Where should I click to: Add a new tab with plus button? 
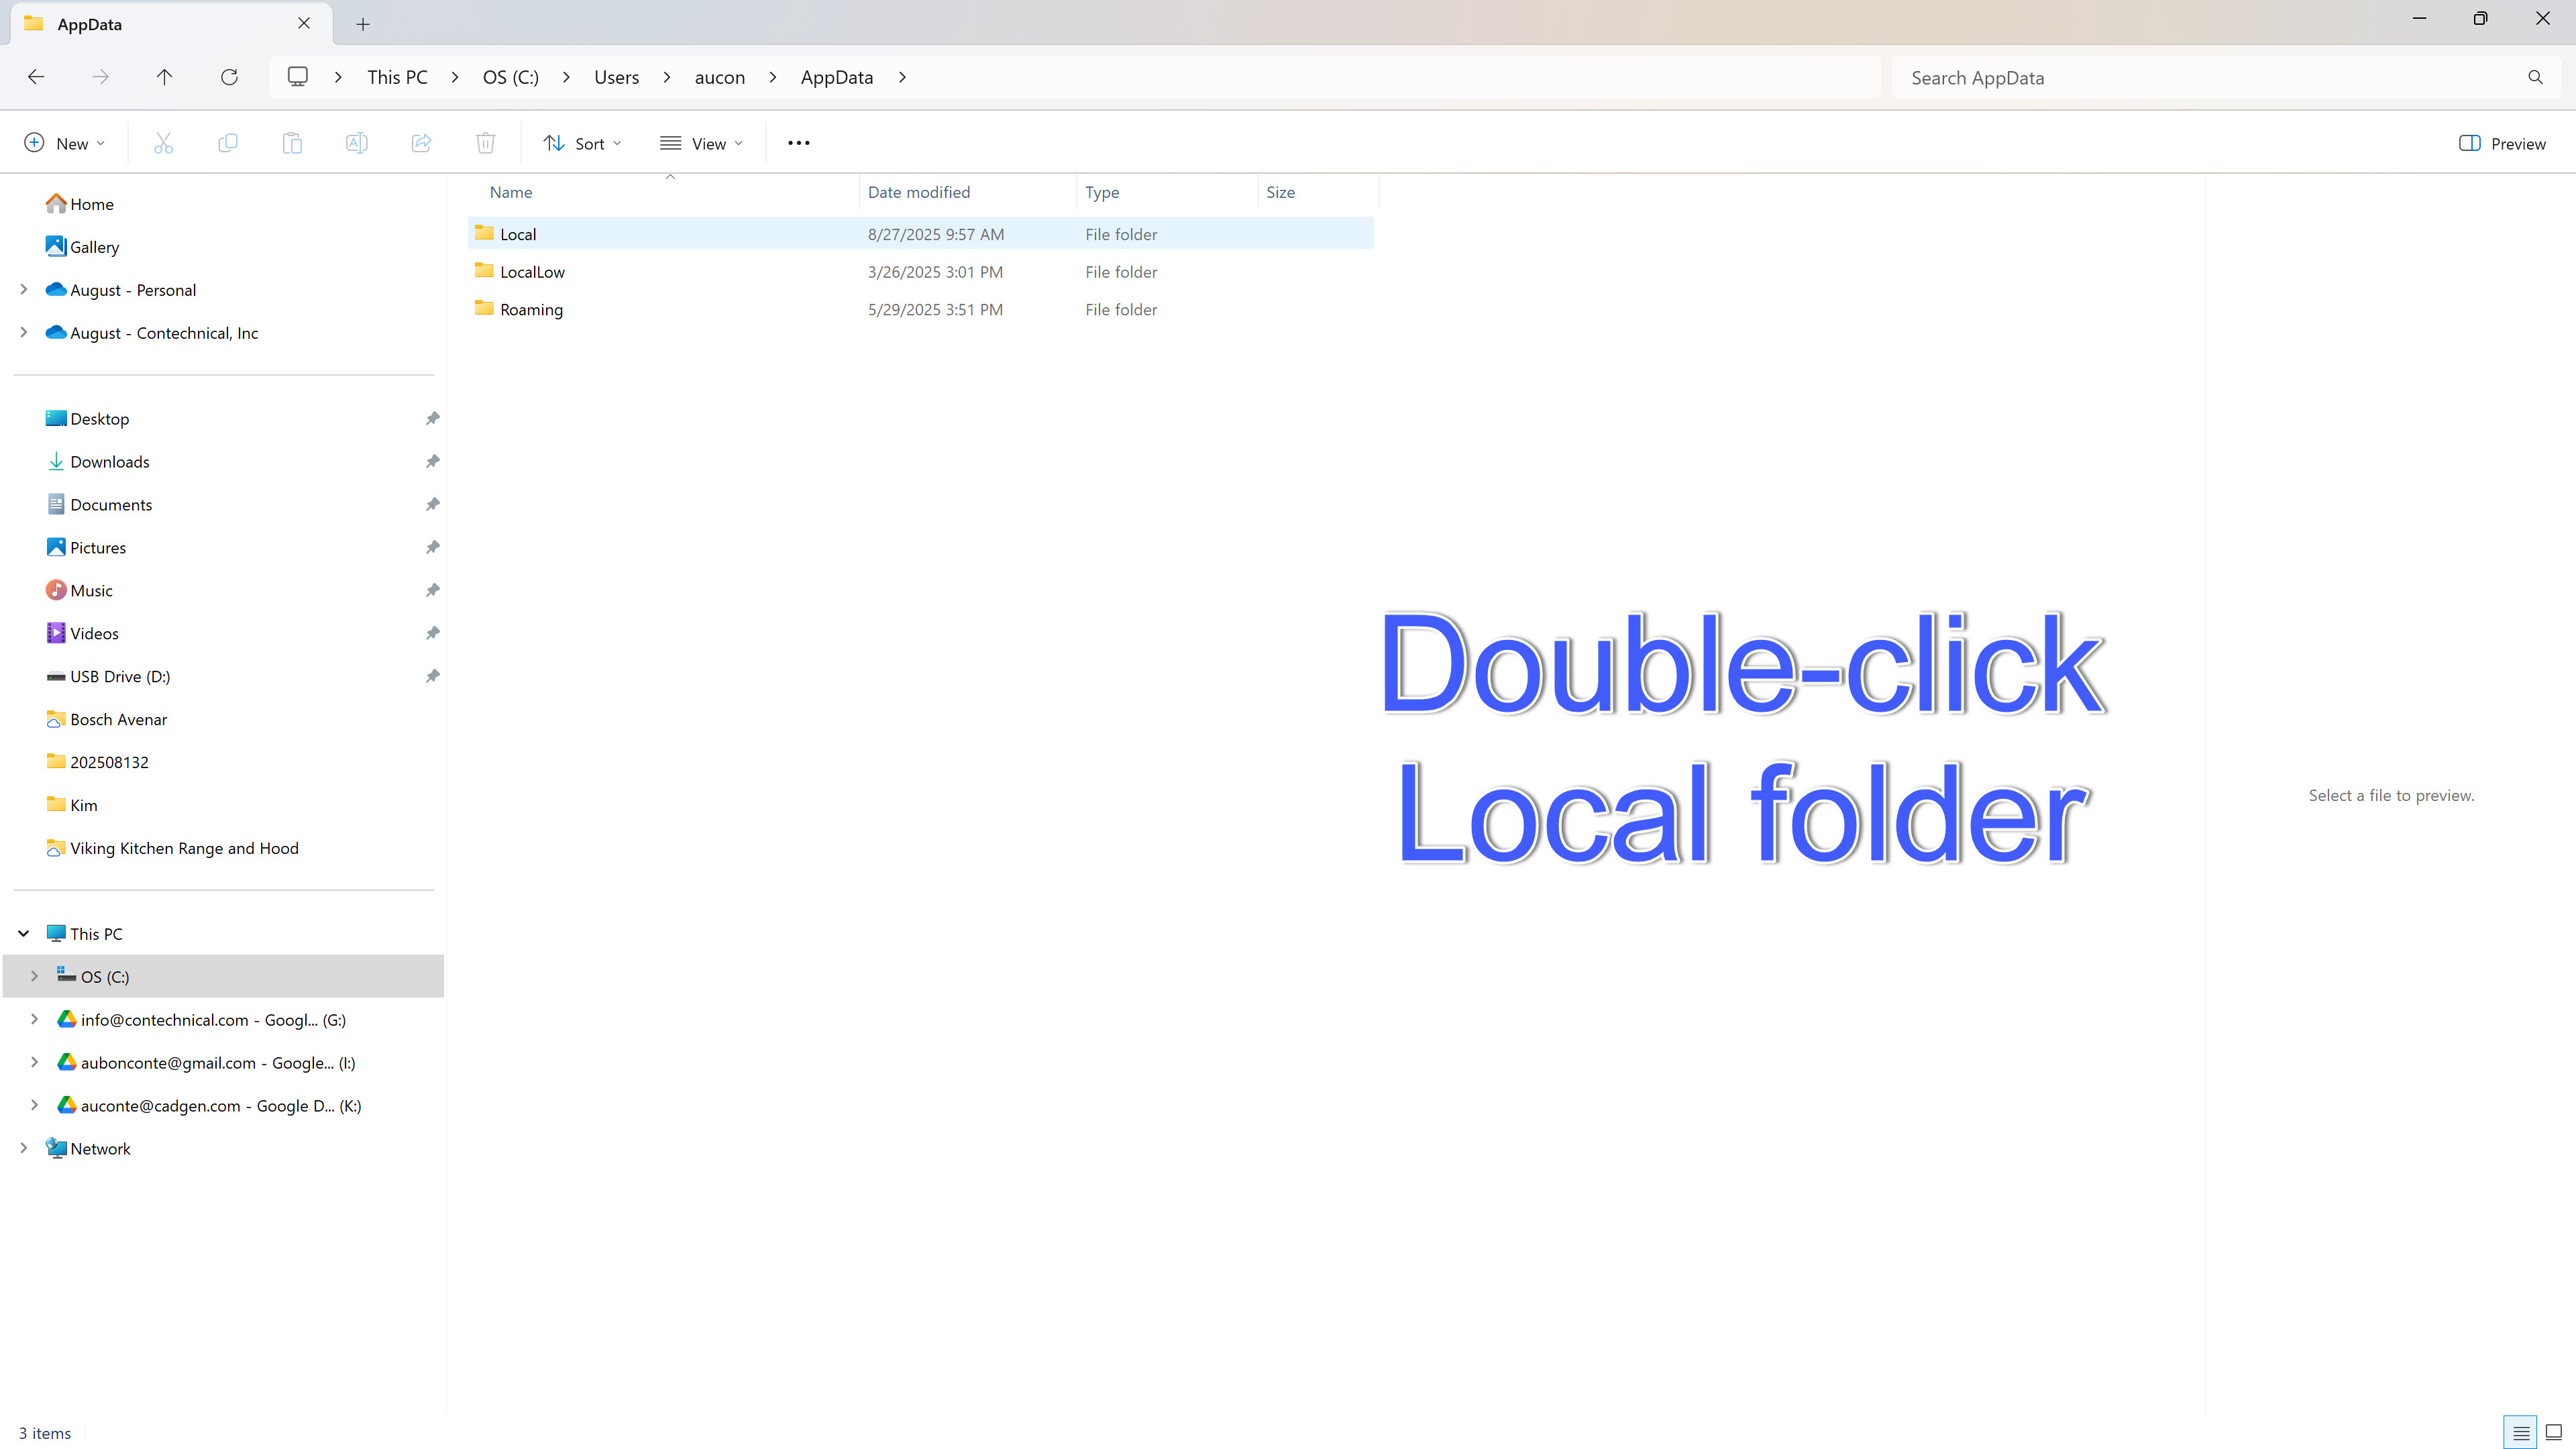tap(363, 24)
